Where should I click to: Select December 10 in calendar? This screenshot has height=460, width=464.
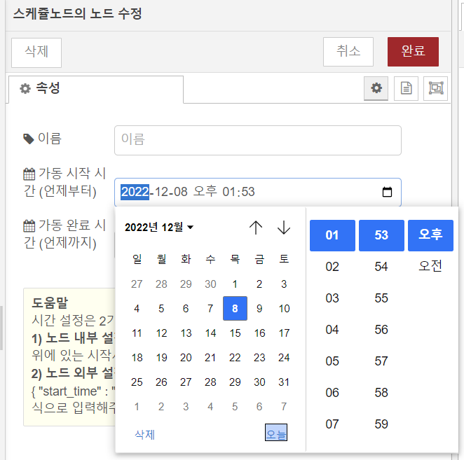tap(284, 308)
